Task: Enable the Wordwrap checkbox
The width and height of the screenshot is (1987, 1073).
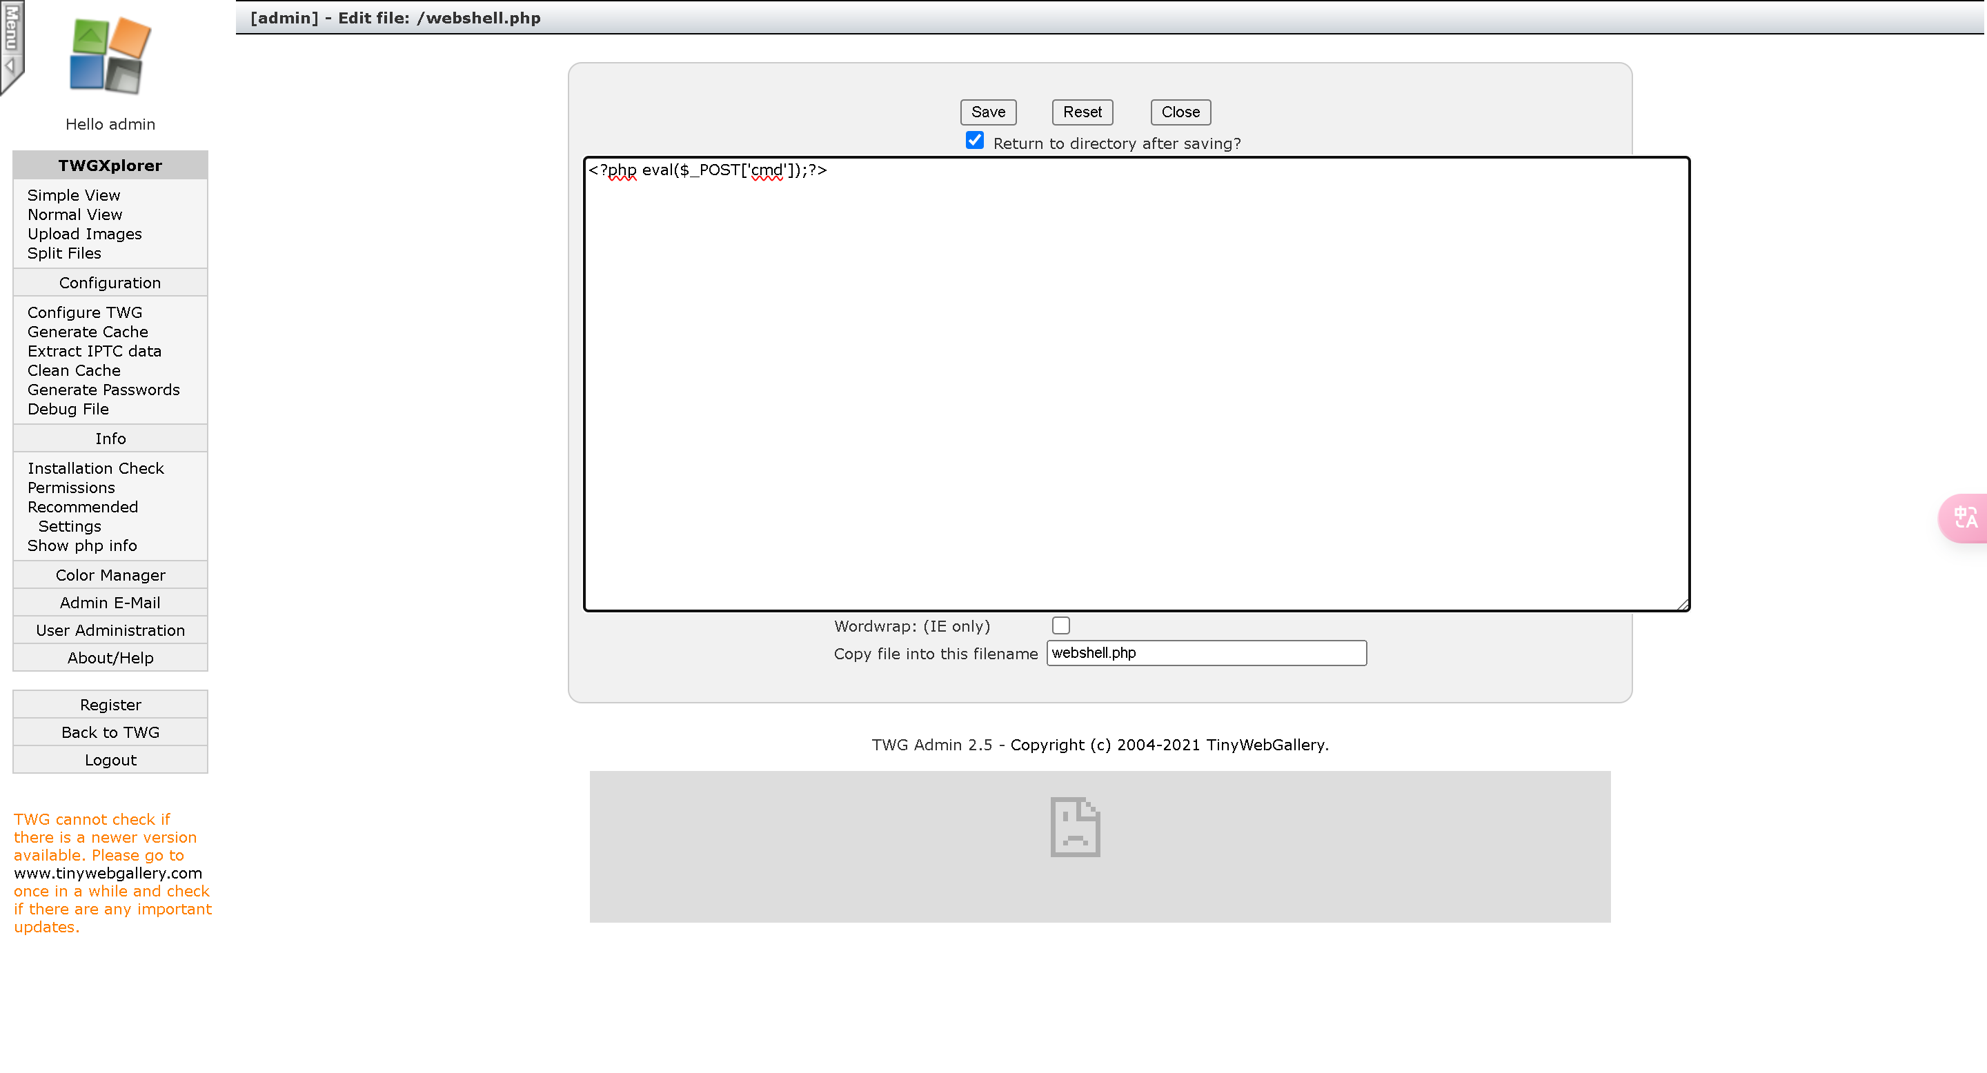Action: 1060,625
